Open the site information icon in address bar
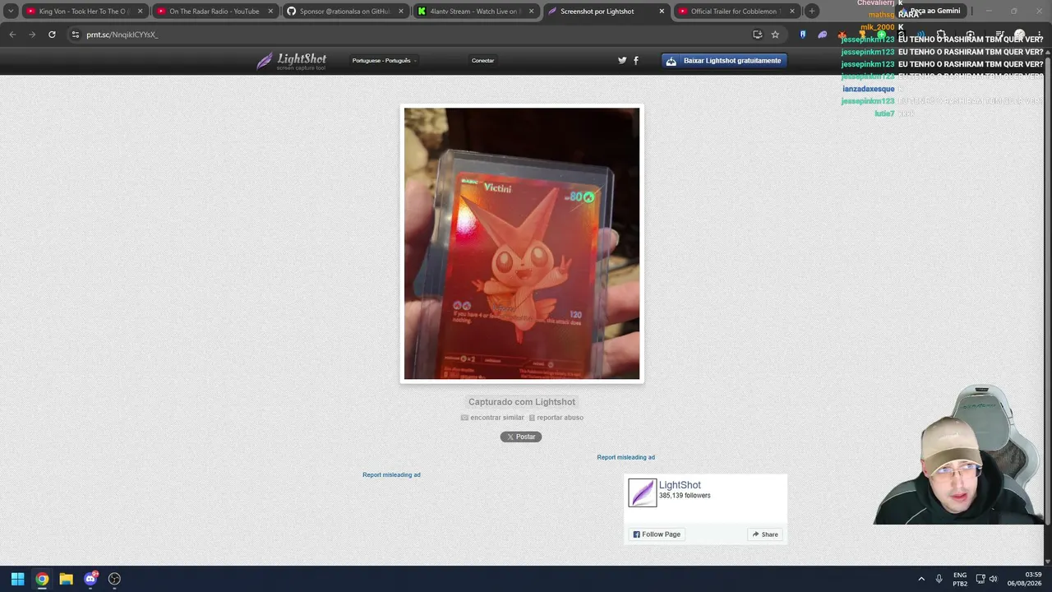Image resolution: width=1052 pixels, height=592 pixels. coord(76,35)
